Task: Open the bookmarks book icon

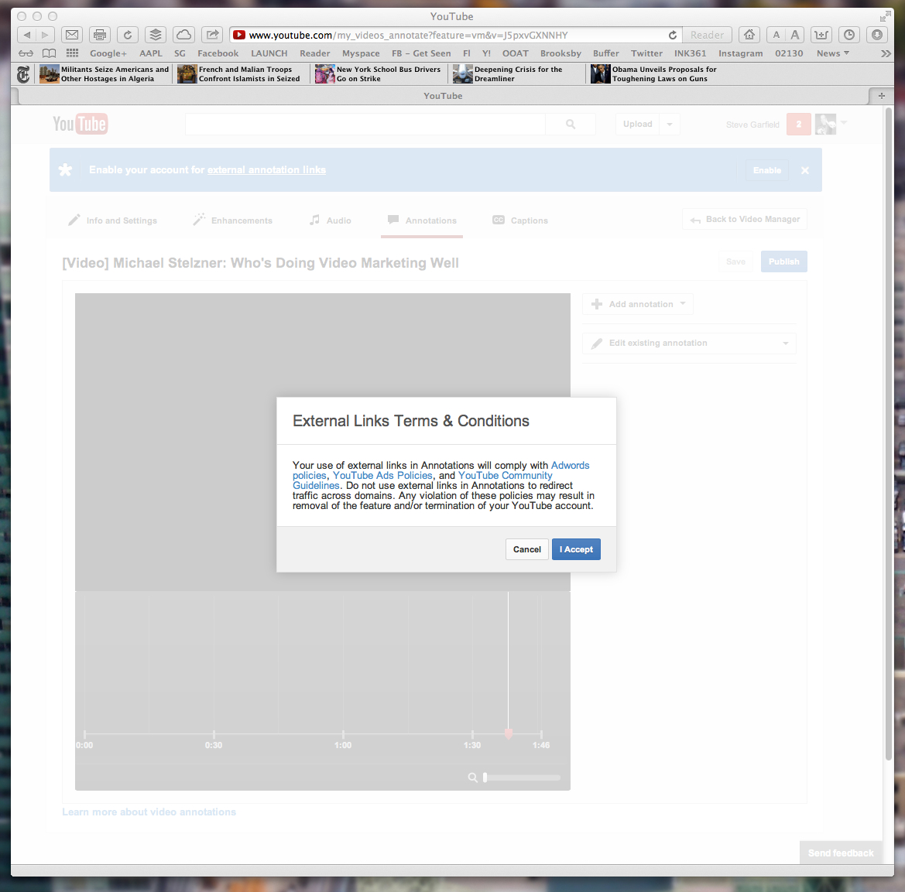Action: pos(50,53)
